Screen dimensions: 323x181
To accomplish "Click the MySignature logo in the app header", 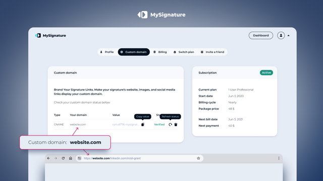I will pos(50,36).
